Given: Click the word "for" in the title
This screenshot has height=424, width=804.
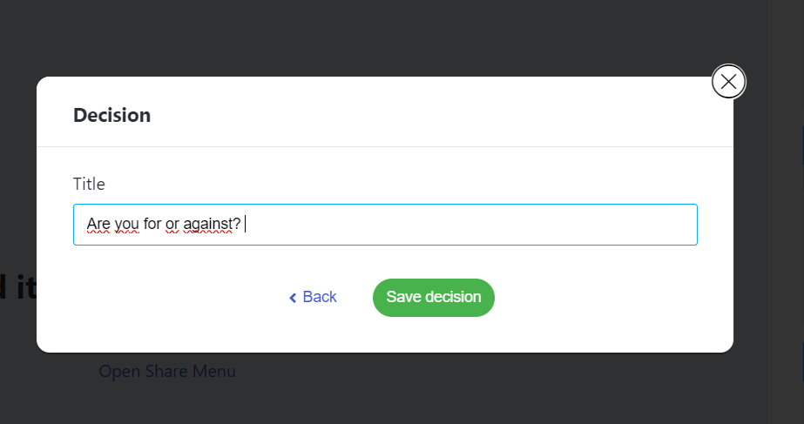Looking at the screenshot, I should coord(152,225).
